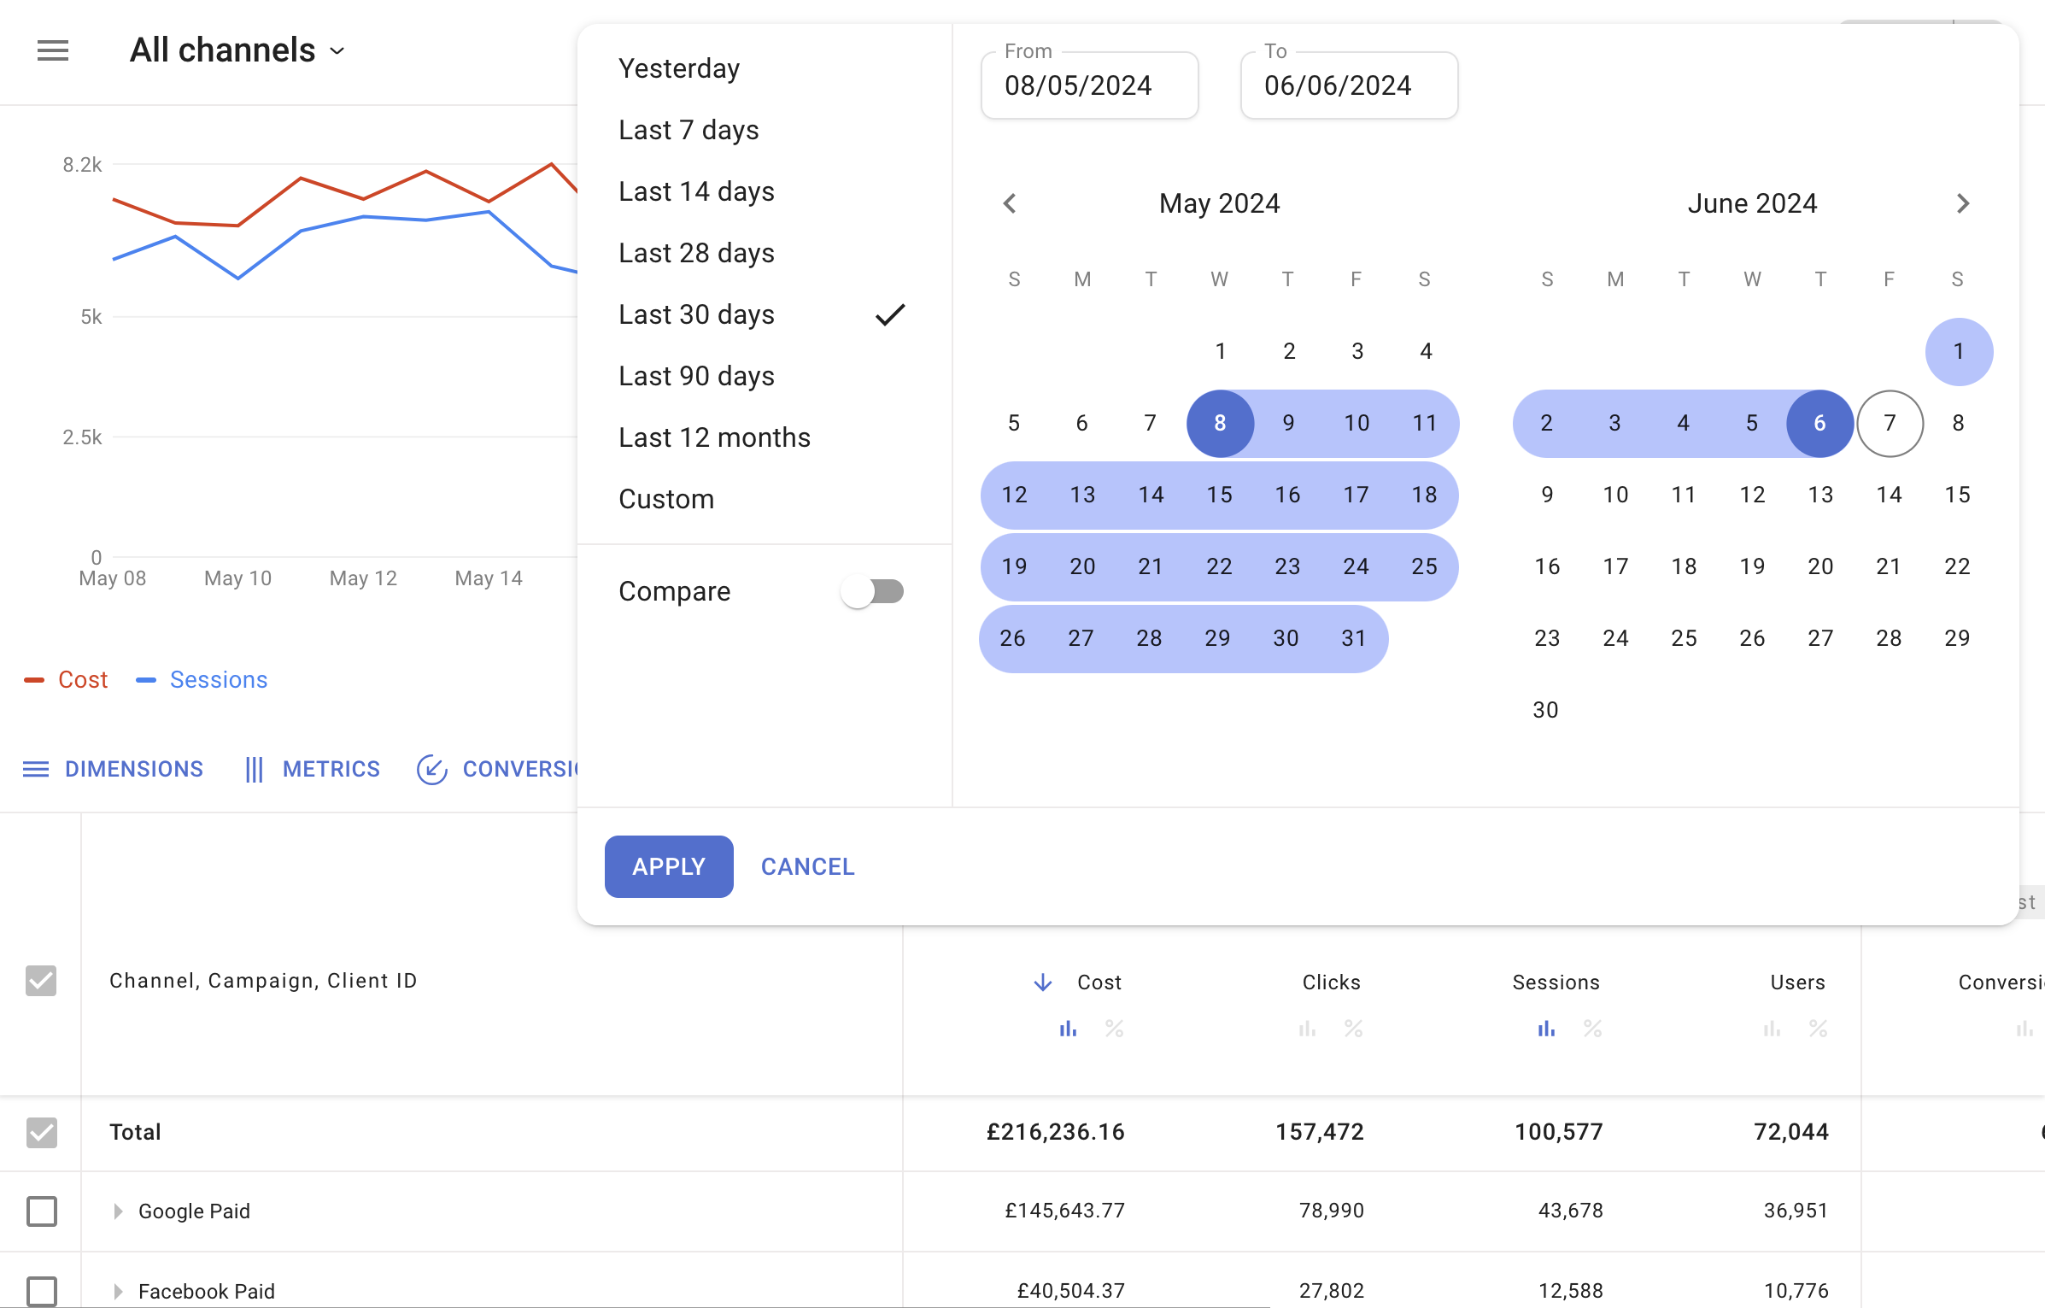
Task: Enable the Compare toggle
Action: pos(873,590)
